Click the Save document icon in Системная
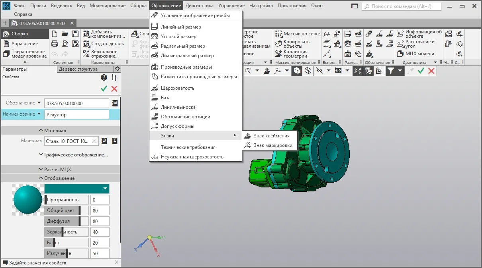Image resolution: width=482 pixels, height=268 pixels. coord(75,34)
